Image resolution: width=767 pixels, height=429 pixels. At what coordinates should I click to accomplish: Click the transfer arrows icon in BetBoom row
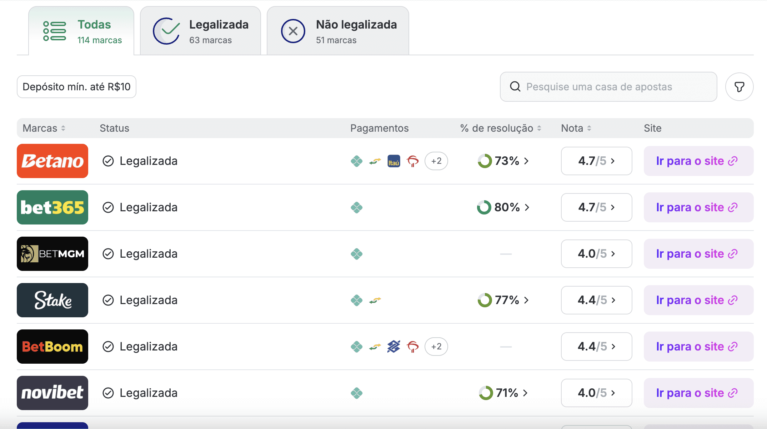[x=375, y=347]
